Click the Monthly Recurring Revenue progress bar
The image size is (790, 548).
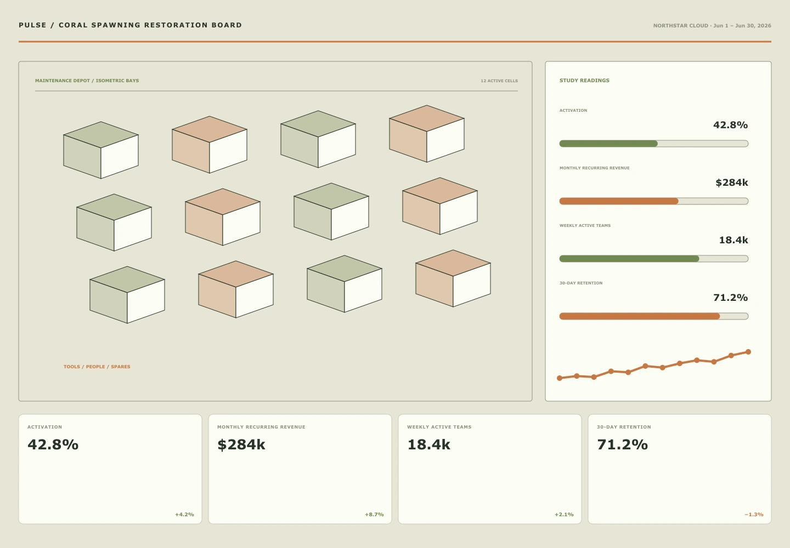[654, 201]
